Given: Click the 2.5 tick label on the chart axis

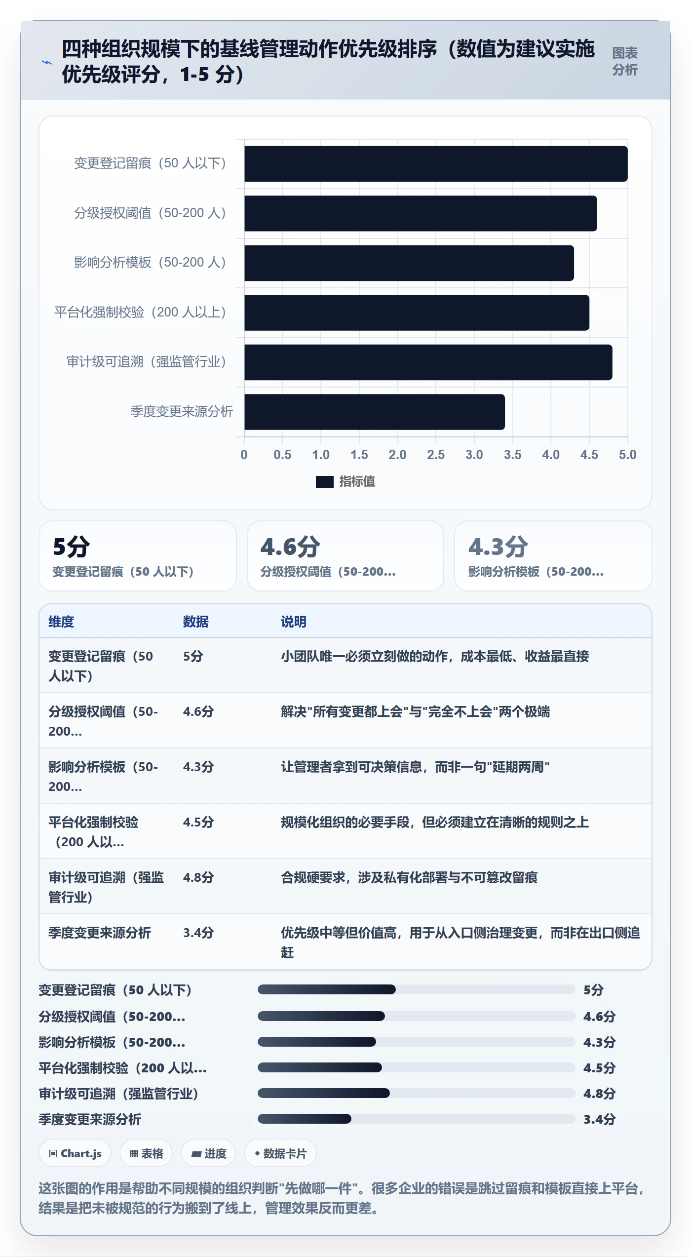Looking at the screenshot, I should point(436,455).
